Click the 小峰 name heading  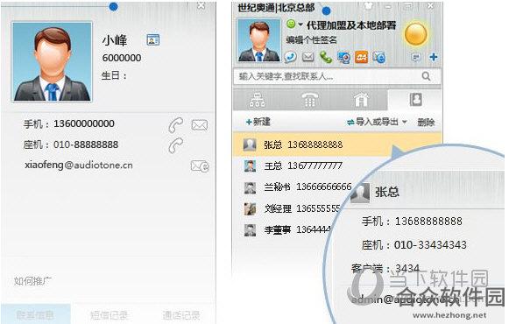tap(115, 40)
